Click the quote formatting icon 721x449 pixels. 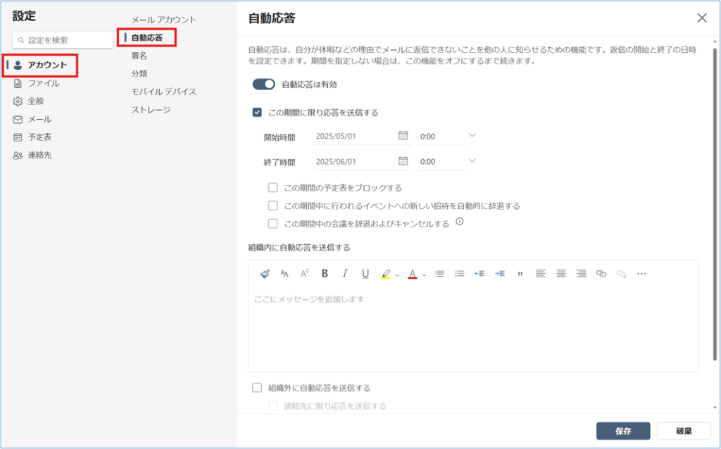click(x=520, y=274)
